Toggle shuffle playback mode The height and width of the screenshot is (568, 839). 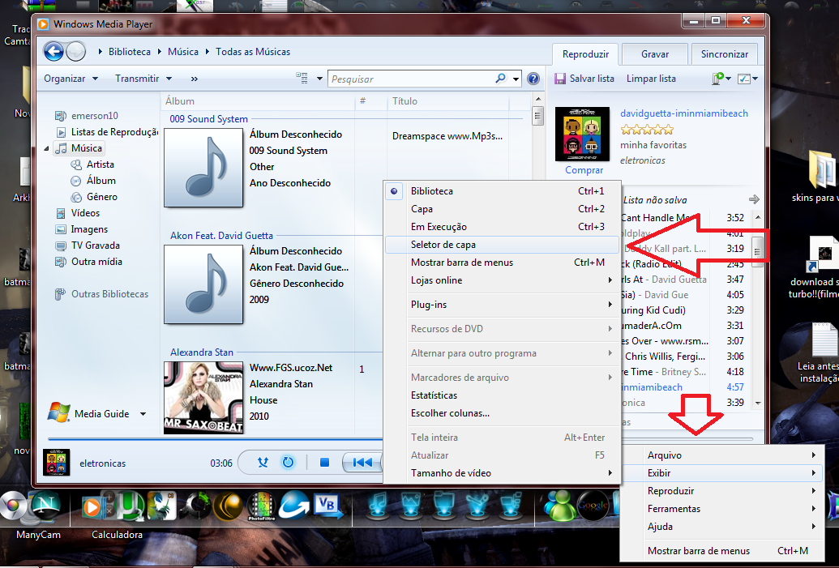[263, 463]
